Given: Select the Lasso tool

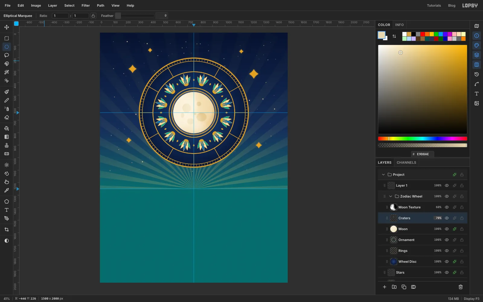Looking at the screenshot, I should pyautogui.click(x=7, y=55).
